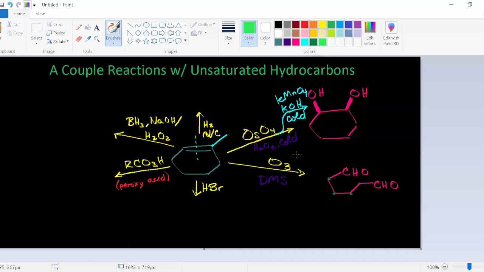The height and width of the screenshot is (272, 484).
Task: Select the Eraser tool
Action: (79, 39)
